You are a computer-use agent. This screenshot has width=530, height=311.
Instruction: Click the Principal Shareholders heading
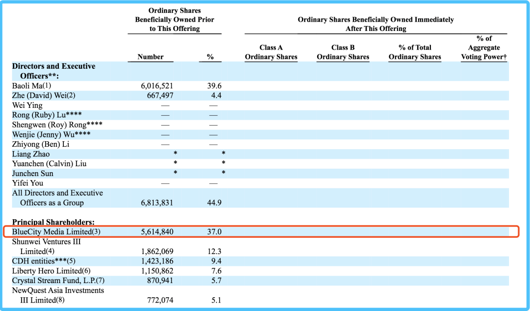pos(53,222)
